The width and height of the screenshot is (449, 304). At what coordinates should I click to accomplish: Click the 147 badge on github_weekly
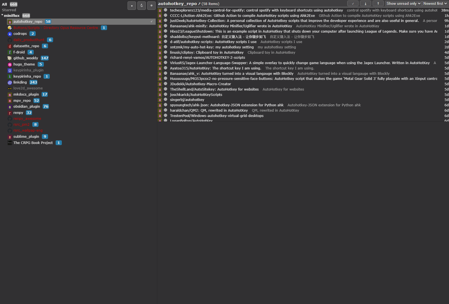45,58
